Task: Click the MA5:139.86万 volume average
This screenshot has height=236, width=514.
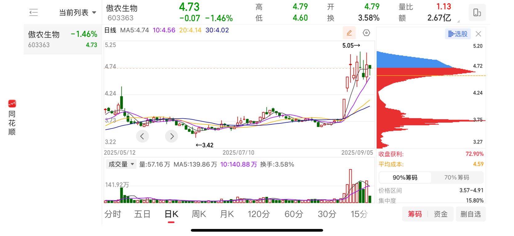Action: [x=195, y=164]
